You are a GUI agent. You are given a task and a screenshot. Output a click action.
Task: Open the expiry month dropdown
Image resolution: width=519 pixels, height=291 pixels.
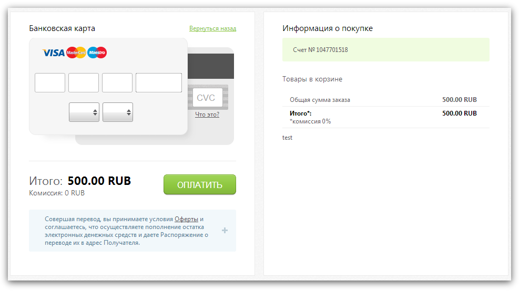[84, 112]
